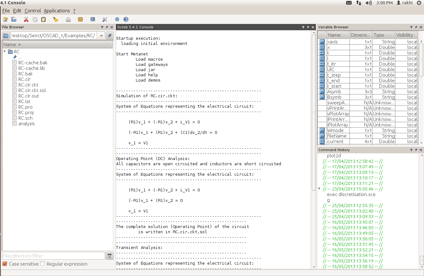The width and height of the screenshot is (424, 276).
Task: Clear console with the broom icon
Action: [56, 19]
